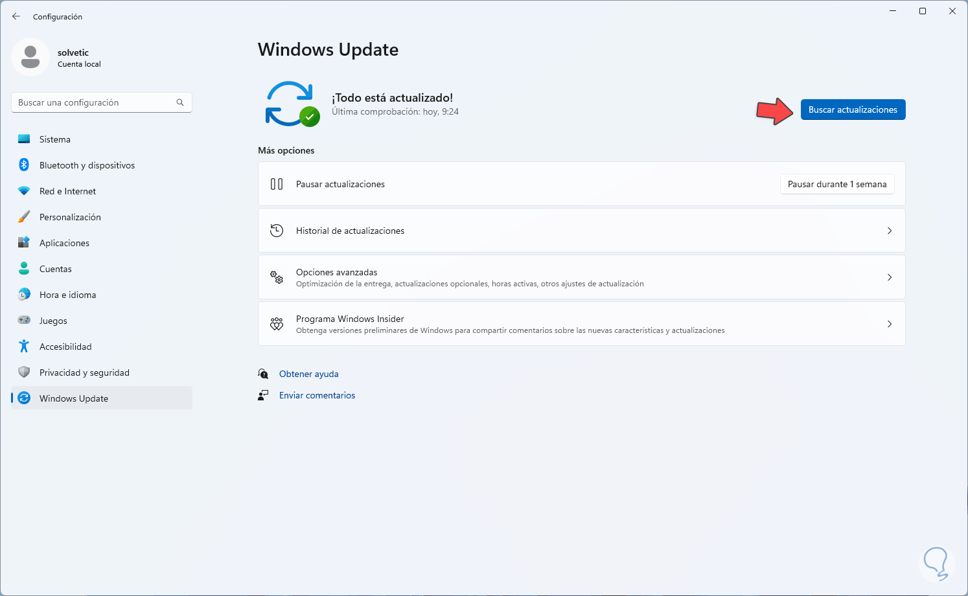Open the Obtener ayuda link
This screenshot has height=596, width=968.
click(309, 374)
